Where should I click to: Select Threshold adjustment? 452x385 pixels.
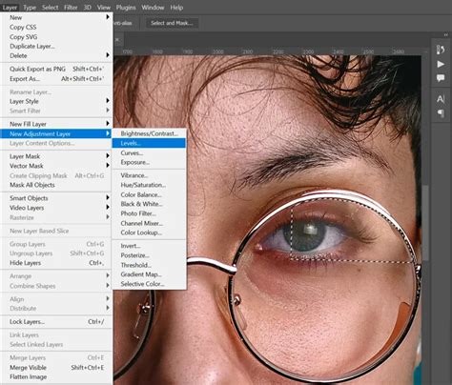pyautogui.click(x=149, y=265)
